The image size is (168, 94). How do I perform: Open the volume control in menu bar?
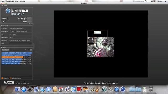click(x=152, y=1)
